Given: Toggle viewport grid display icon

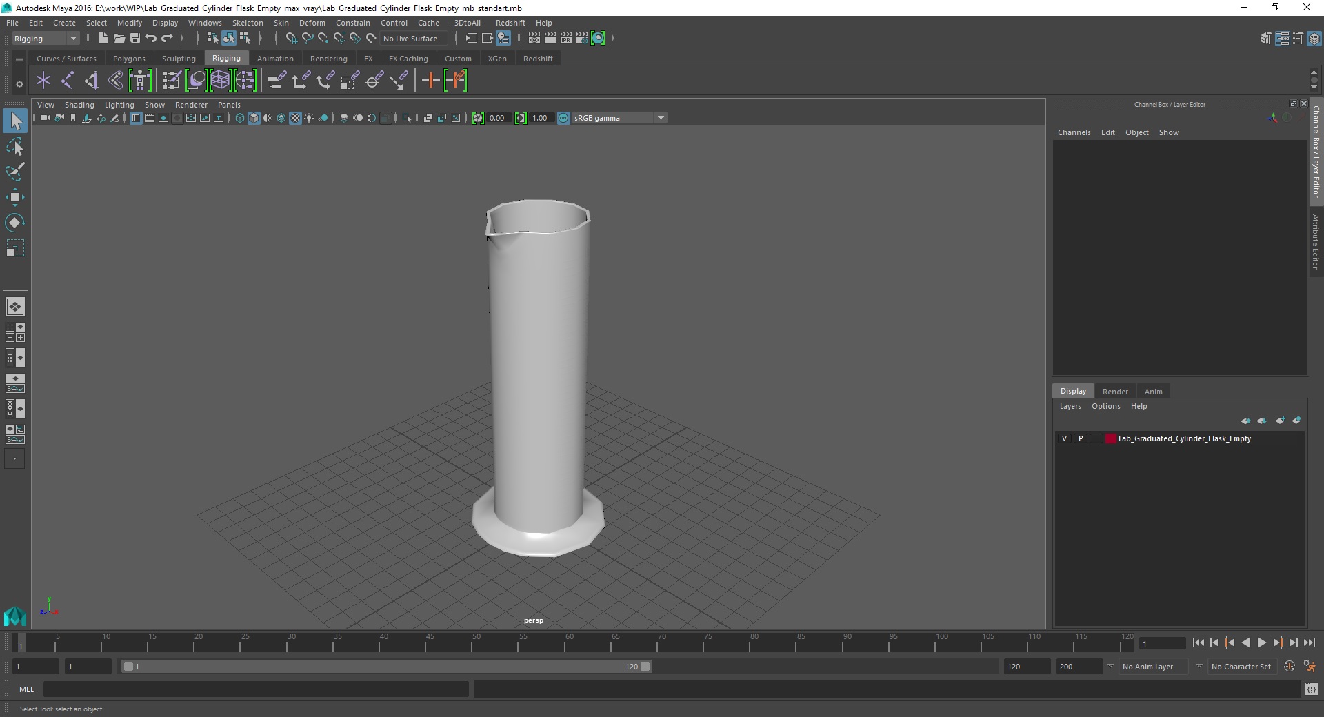Looking at the screenshot, I should point(136,118).
